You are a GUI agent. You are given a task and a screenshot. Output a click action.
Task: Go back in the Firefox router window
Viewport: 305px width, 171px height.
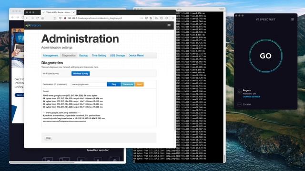(x=27, y=18)
